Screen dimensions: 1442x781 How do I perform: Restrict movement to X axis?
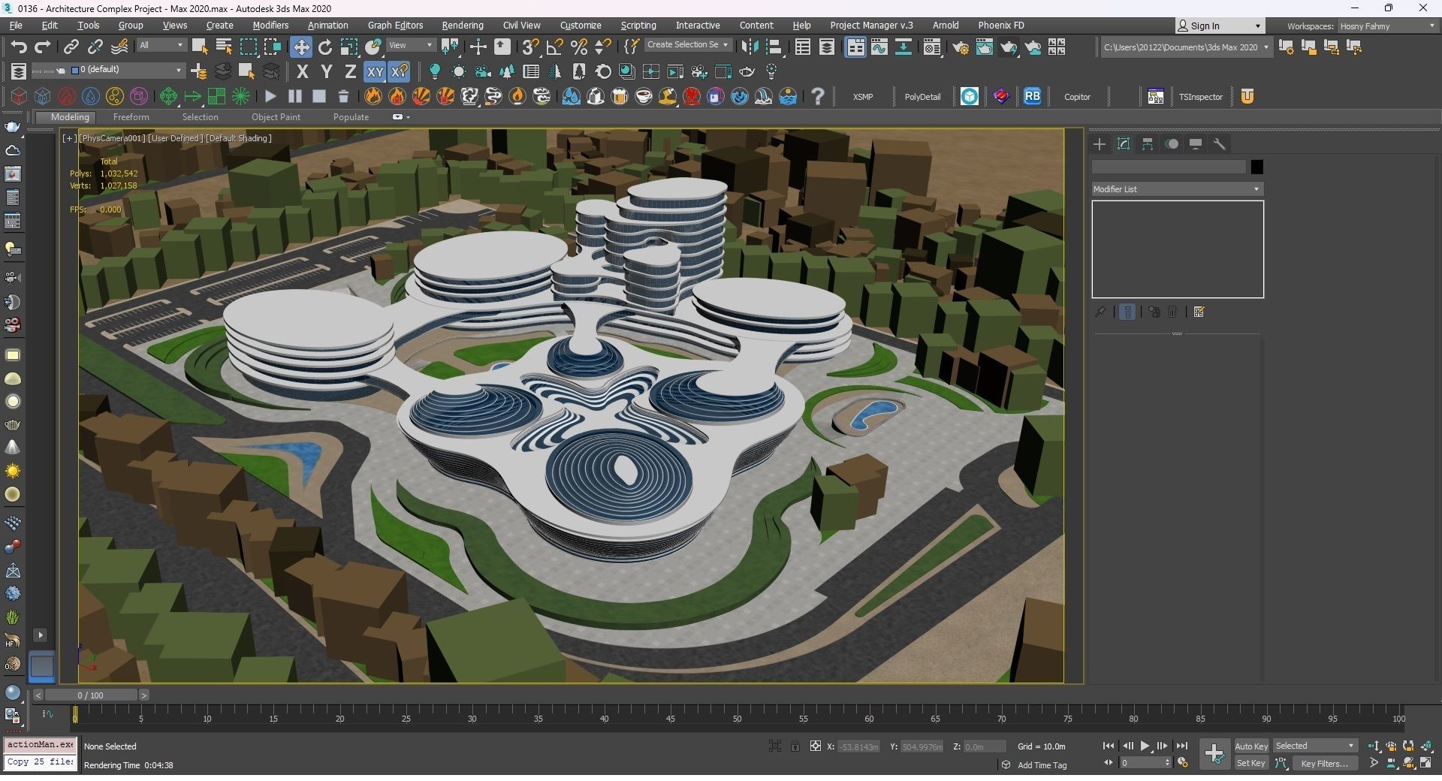click(x=302, y=71)
